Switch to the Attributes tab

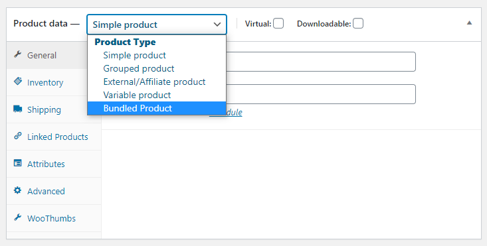(x=54, y=164)
